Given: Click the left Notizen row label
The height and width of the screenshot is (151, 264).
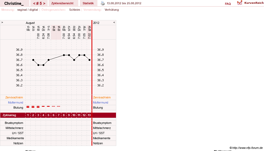Looking at the screenshot, I should (x=18, y=143).
